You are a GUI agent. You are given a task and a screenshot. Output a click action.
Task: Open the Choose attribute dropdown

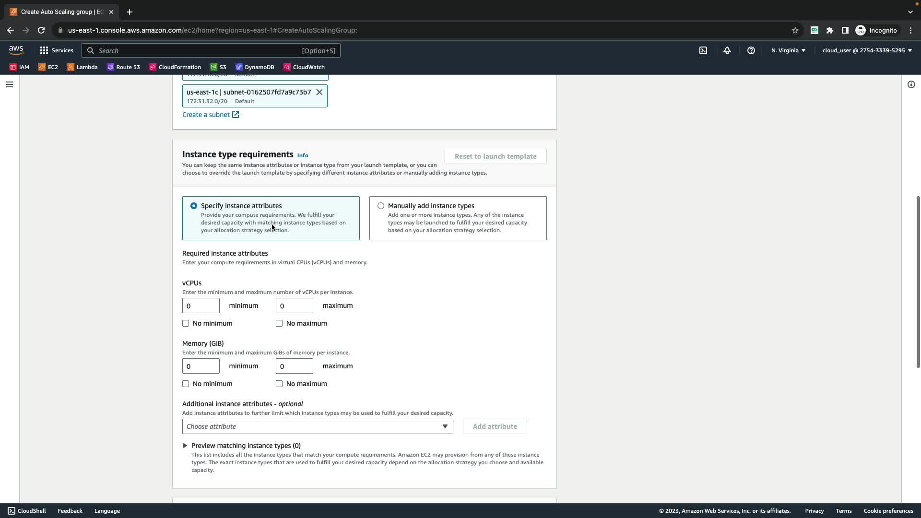[317, 426]
